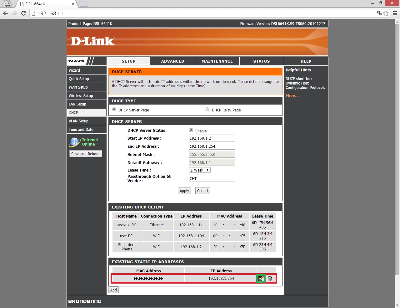Open VLAN Setup in the sidebar
Screen dimensions: 400x308
87,121
